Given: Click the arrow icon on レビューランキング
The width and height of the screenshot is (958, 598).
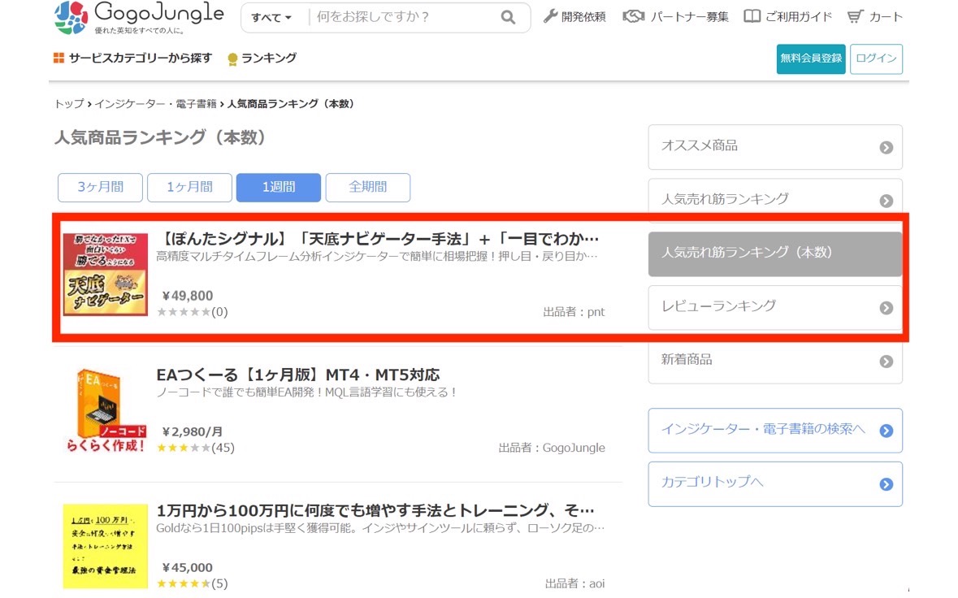Looking at the screenshot, I should [886, 308].
